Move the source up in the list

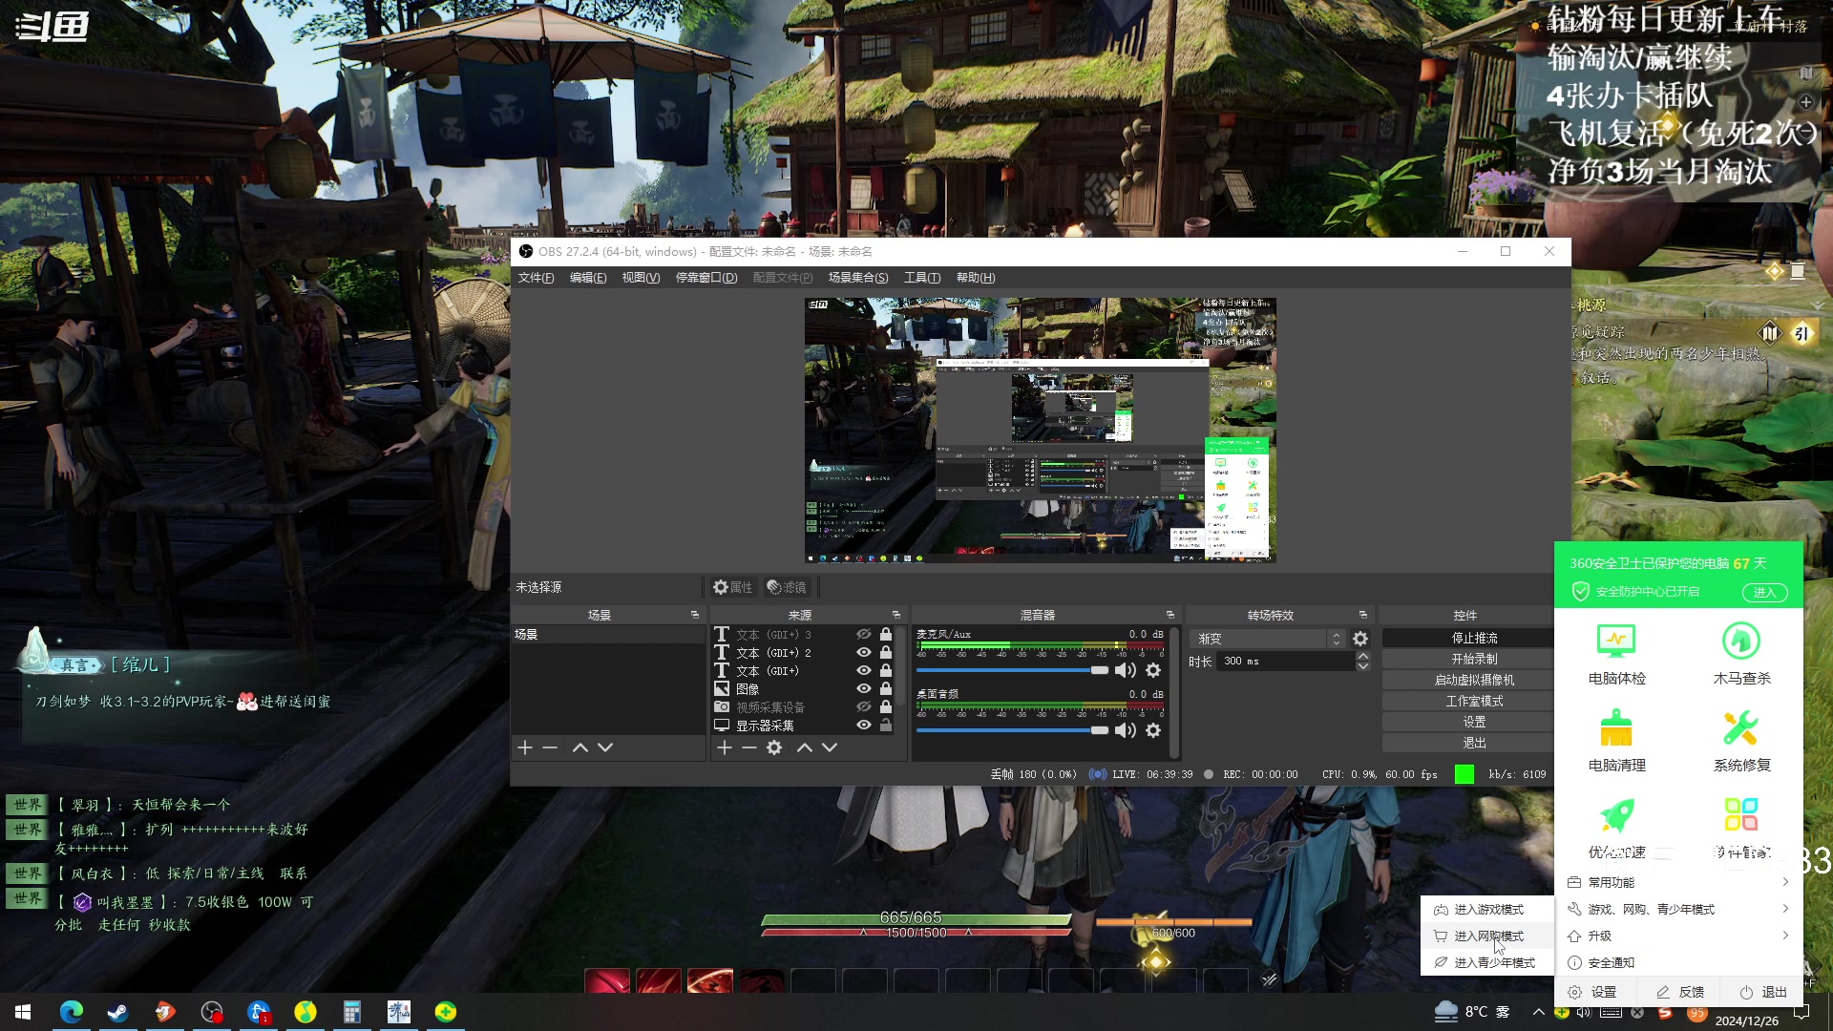click(805, 747)
